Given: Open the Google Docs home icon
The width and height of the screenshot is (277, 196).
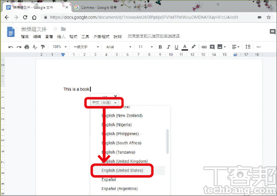Looking at the screenshot, I should pyautogui.click(x=11, y=32).
